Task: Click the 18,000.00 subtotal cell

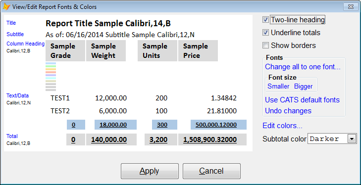Action: tap(115, 125)
